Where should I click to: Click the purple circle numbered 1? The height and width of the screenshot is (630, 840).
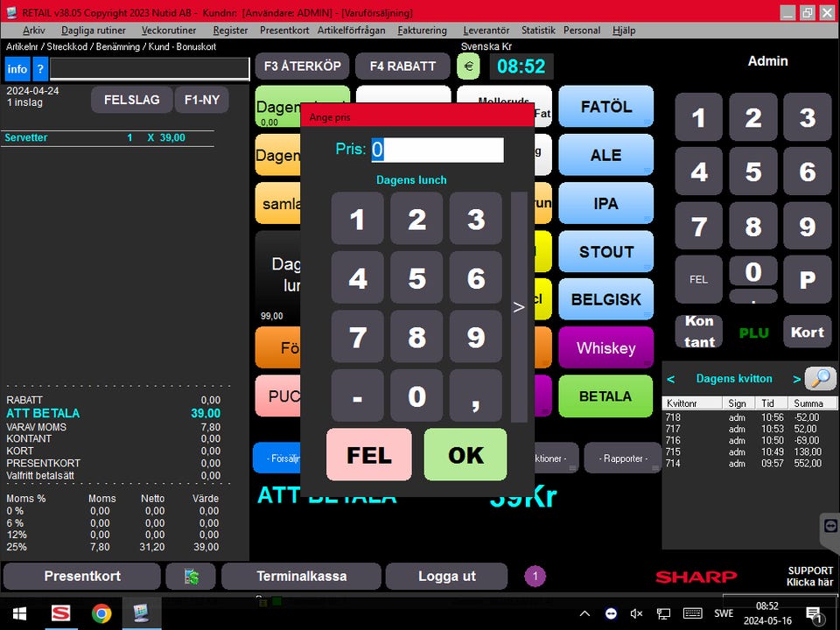pyautogui.click(x=535, y=577)
